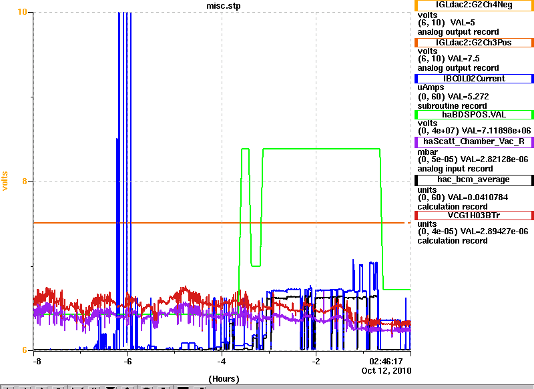
Task: Select the IGLdac2:G2Ch4Neg legend entry
Action: pos(474,5)
